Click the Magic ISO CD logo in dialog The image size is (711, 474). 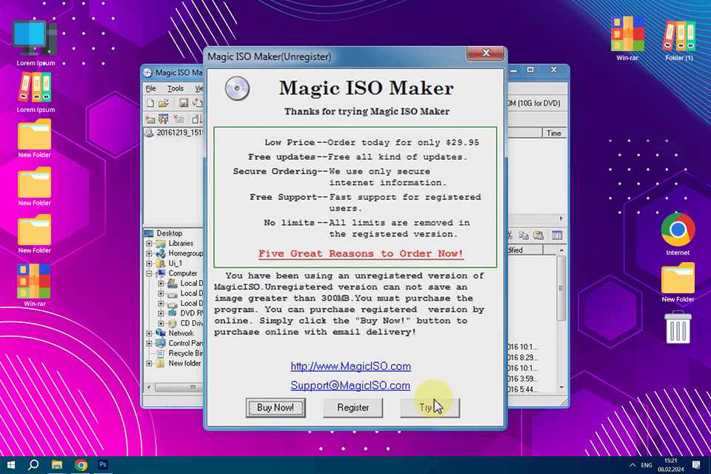(x=237, y=88)
